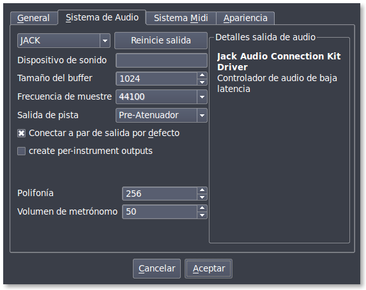Uncheck Conectar a par de salida por defecto
The width and height of the screenshot is (366, 290).
tap(21, 133)
